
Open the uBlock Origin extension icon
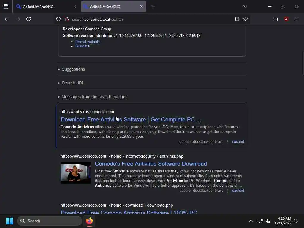[286, 19]
